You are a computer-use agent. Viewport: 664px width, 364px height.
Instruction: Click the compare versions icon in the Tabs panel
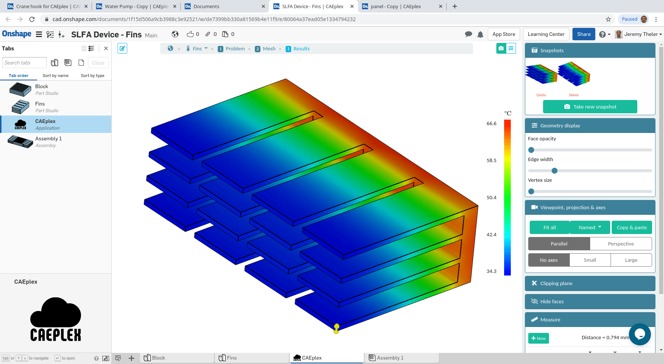coord(54,62)
